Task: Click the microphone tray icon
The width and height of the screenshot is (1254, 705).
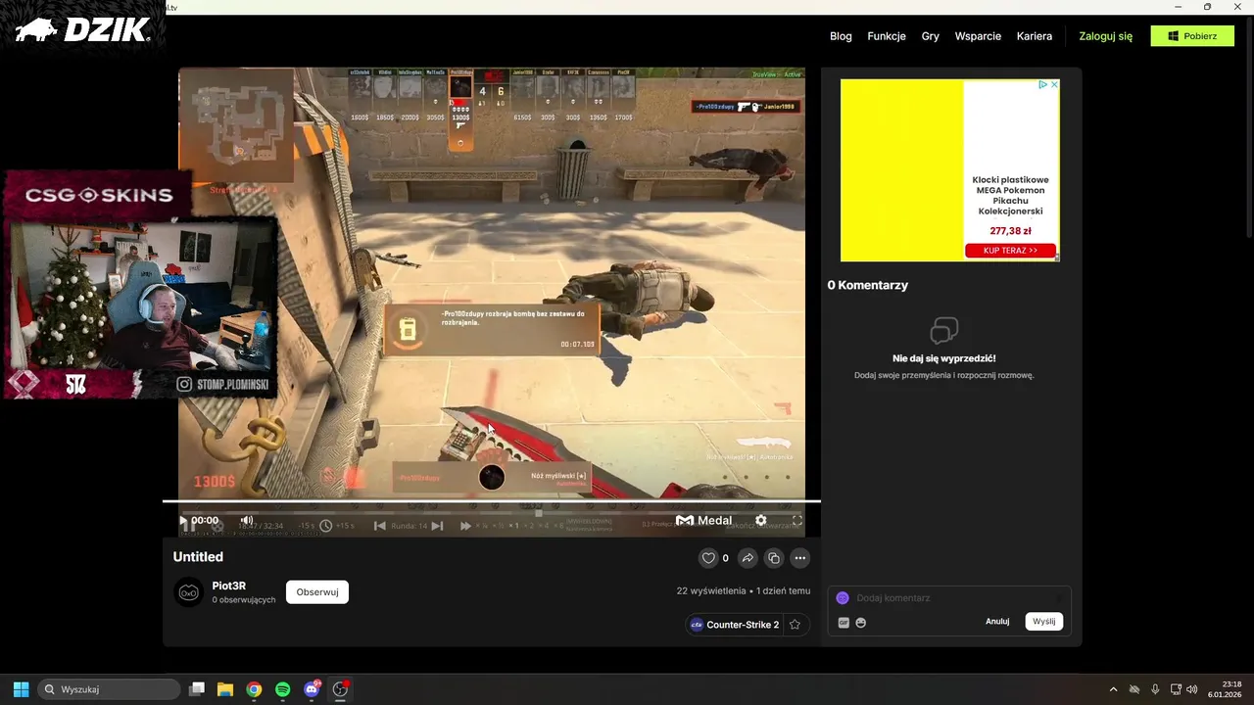Action: [x=1155, y=689]
